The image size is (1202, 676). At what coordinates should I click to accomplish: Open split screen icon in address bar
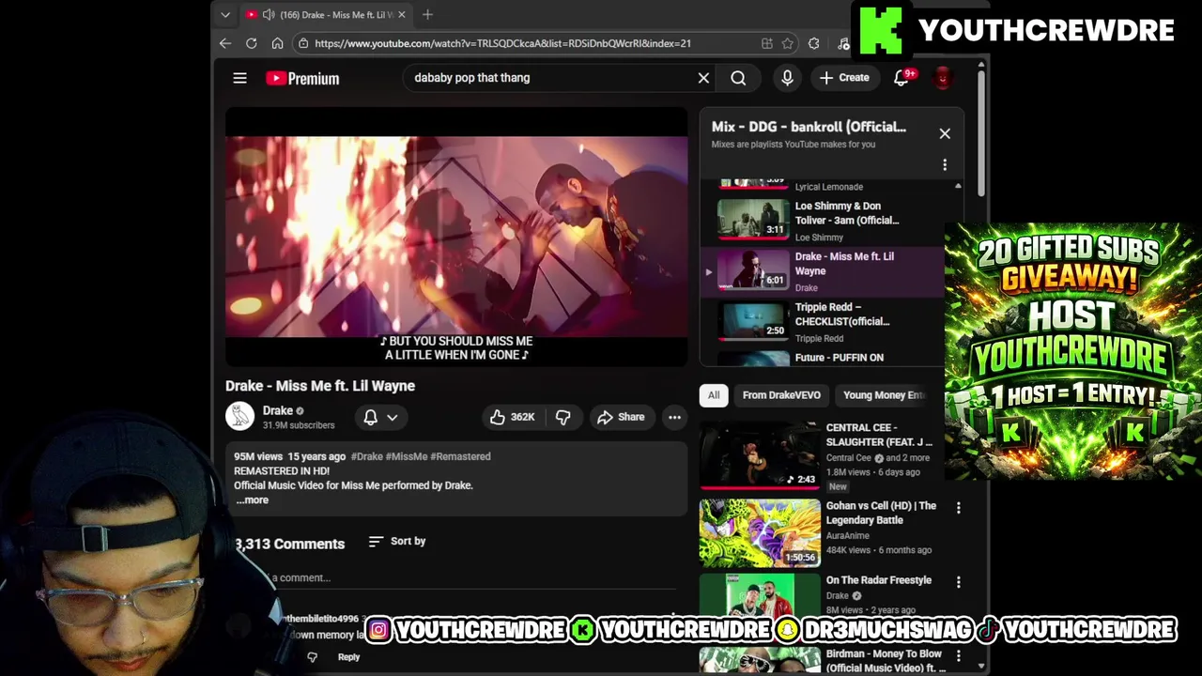(767, 43)
